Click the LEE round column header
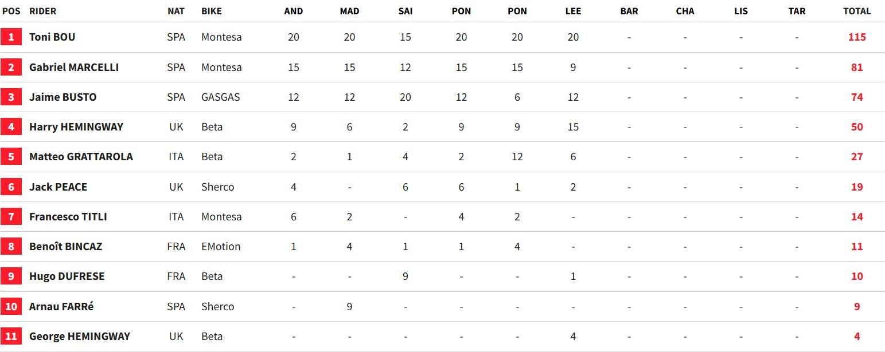 pos(573,11)
